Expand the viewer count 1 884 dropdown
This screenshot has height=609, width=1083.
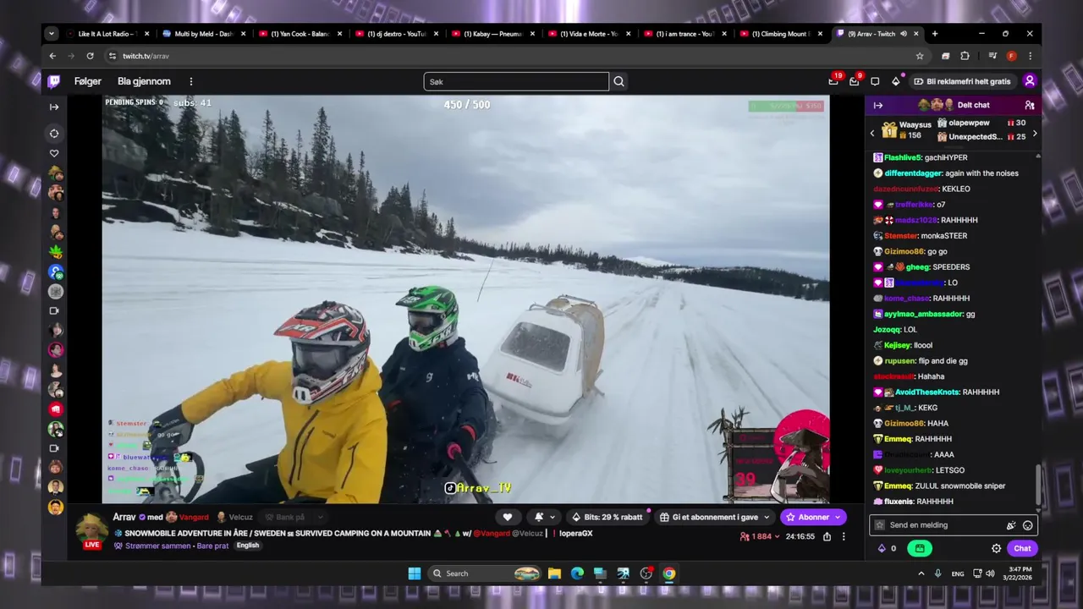click(760, 536)
